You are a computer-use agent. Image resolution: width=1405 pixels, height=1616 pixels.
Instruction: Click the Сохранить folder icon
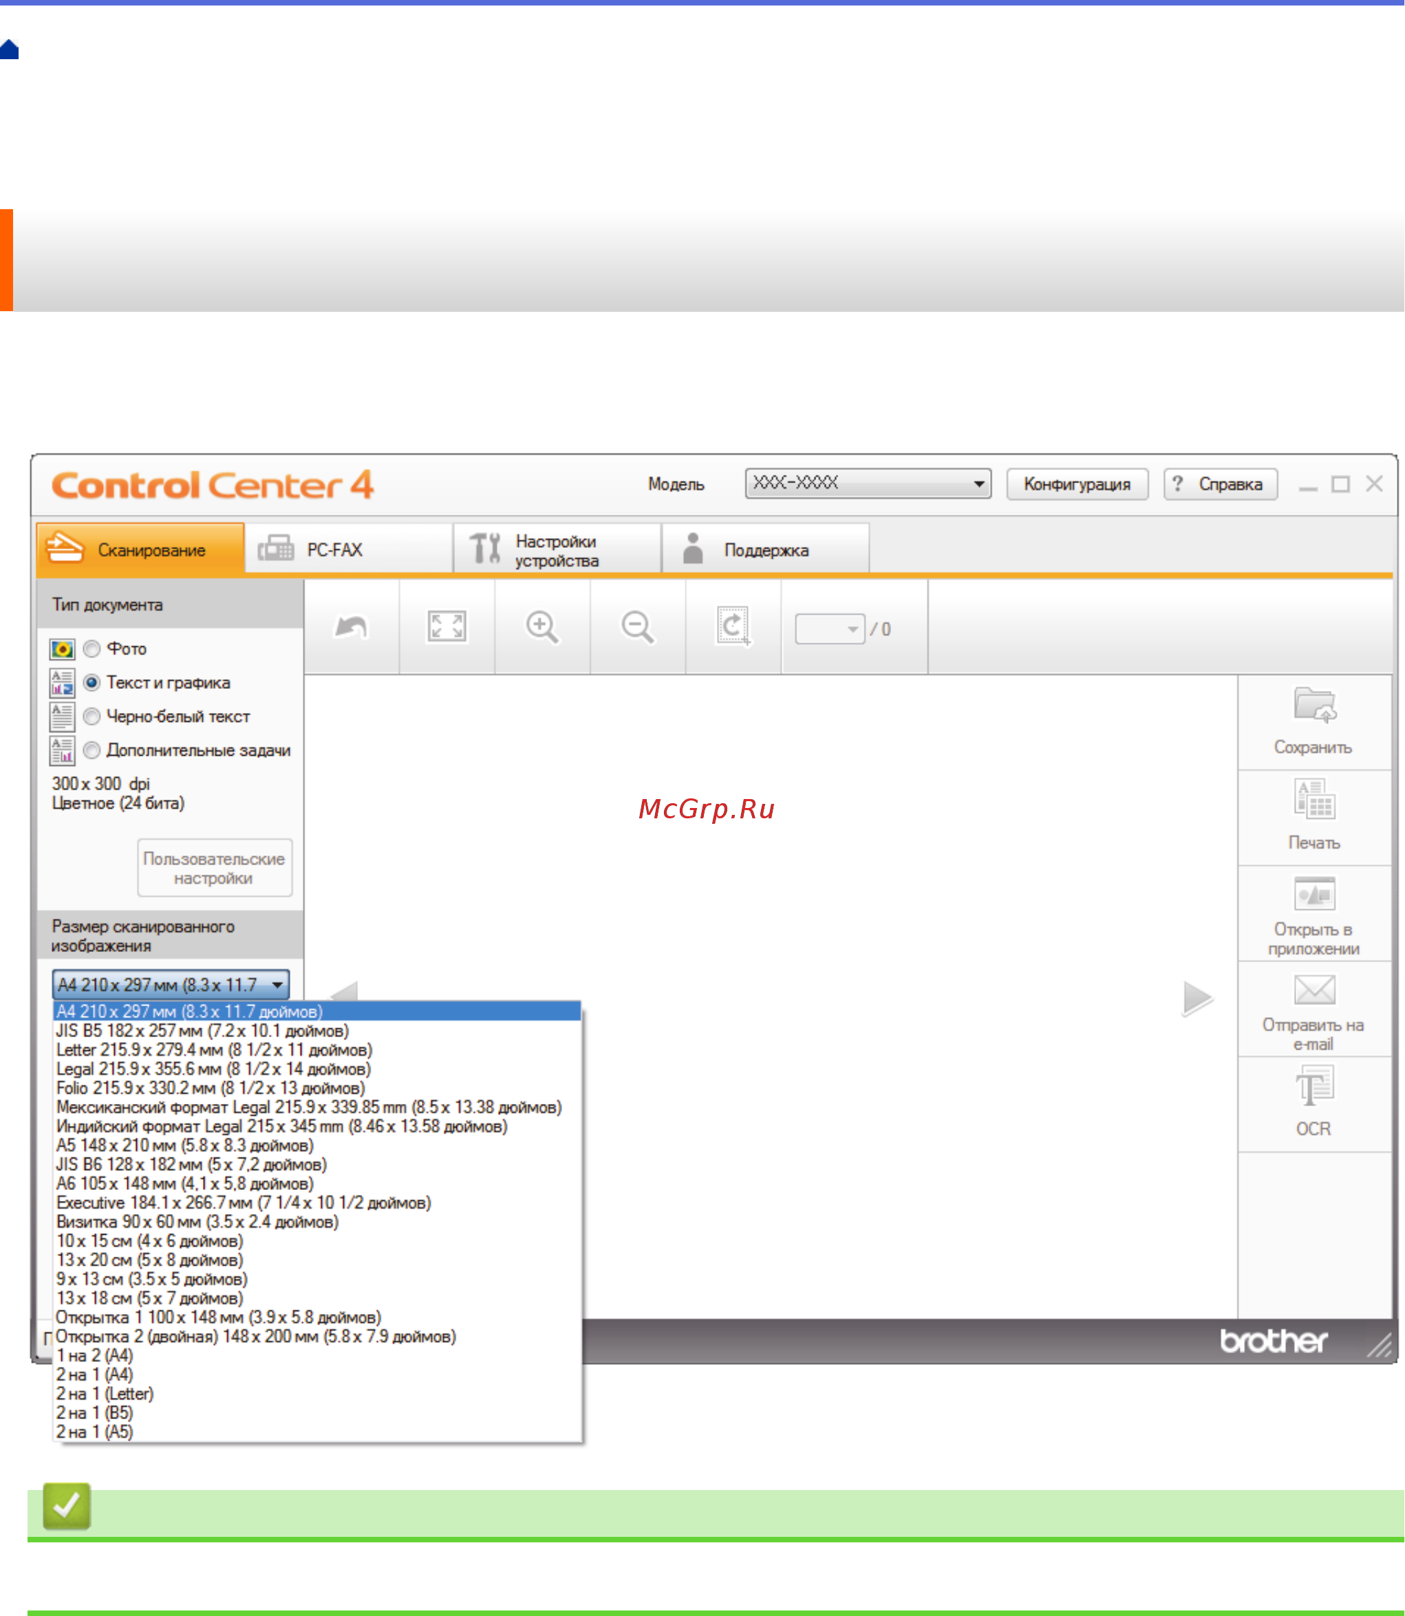[x=1315, y=704]
